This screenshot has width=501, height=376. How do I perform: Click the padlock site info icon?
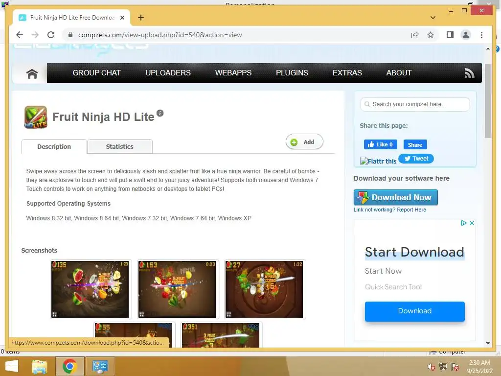(70, 35)
